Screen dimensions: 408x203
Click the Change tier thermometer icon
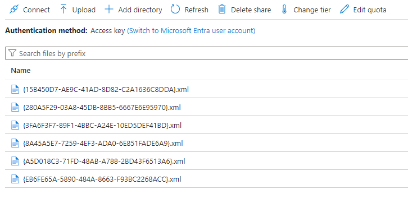click(x=284, y=10)
